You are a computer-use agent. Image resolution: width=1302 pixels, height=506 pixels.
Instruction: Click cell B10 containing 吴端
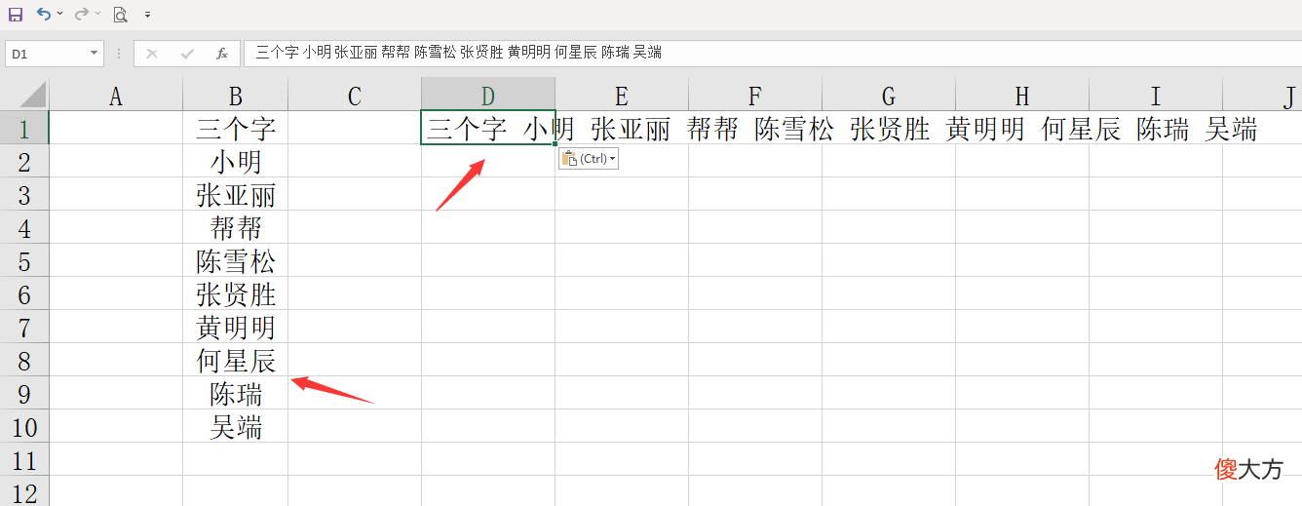pos(235,426)
